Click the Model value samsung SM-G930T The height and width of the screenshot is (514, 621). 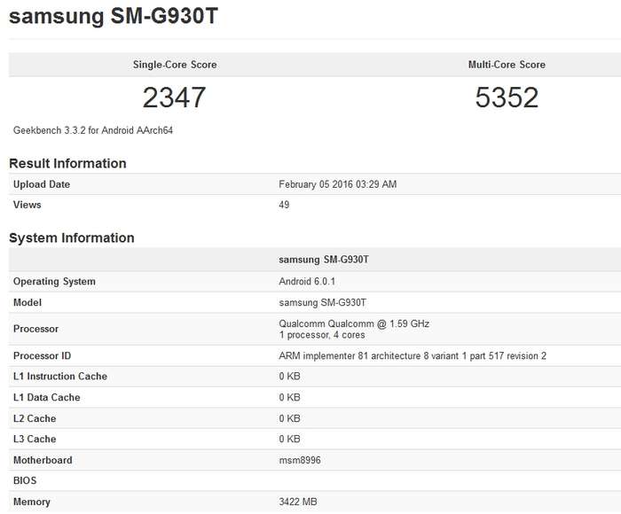[x=322, y=303]
